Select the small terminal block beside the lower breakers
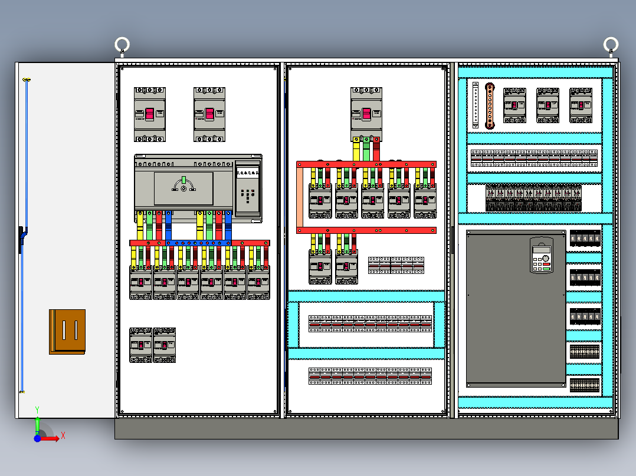This screenshot has height=476, width=636. (x=396, y=265)
